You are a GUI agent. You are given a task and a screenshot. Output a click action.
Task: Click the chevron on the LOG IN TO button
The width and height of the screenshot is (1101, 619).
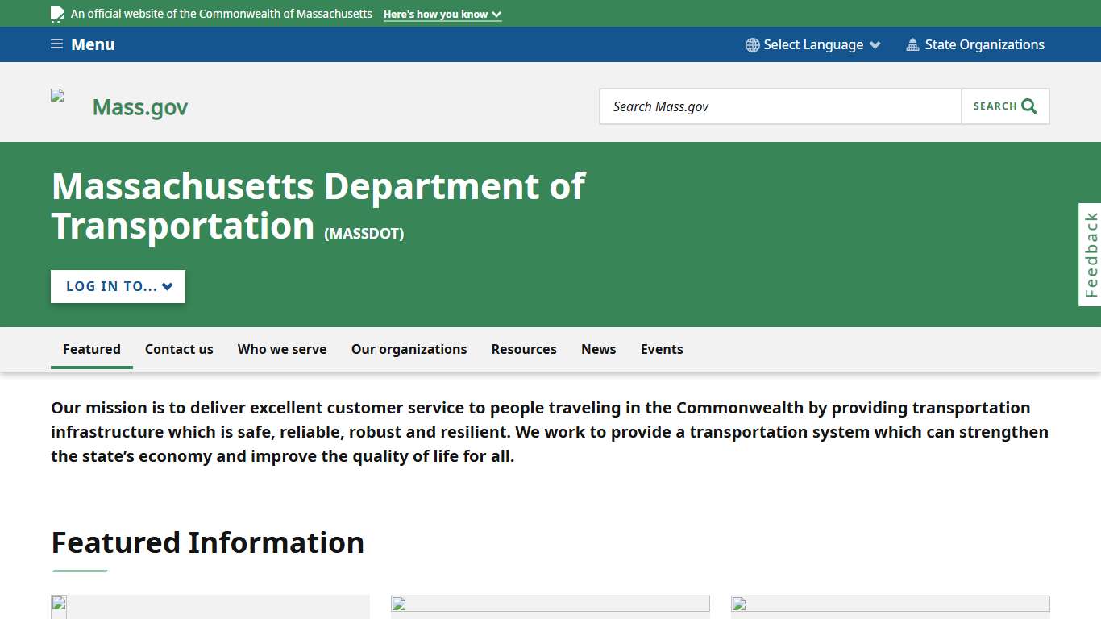coord(167,286)
